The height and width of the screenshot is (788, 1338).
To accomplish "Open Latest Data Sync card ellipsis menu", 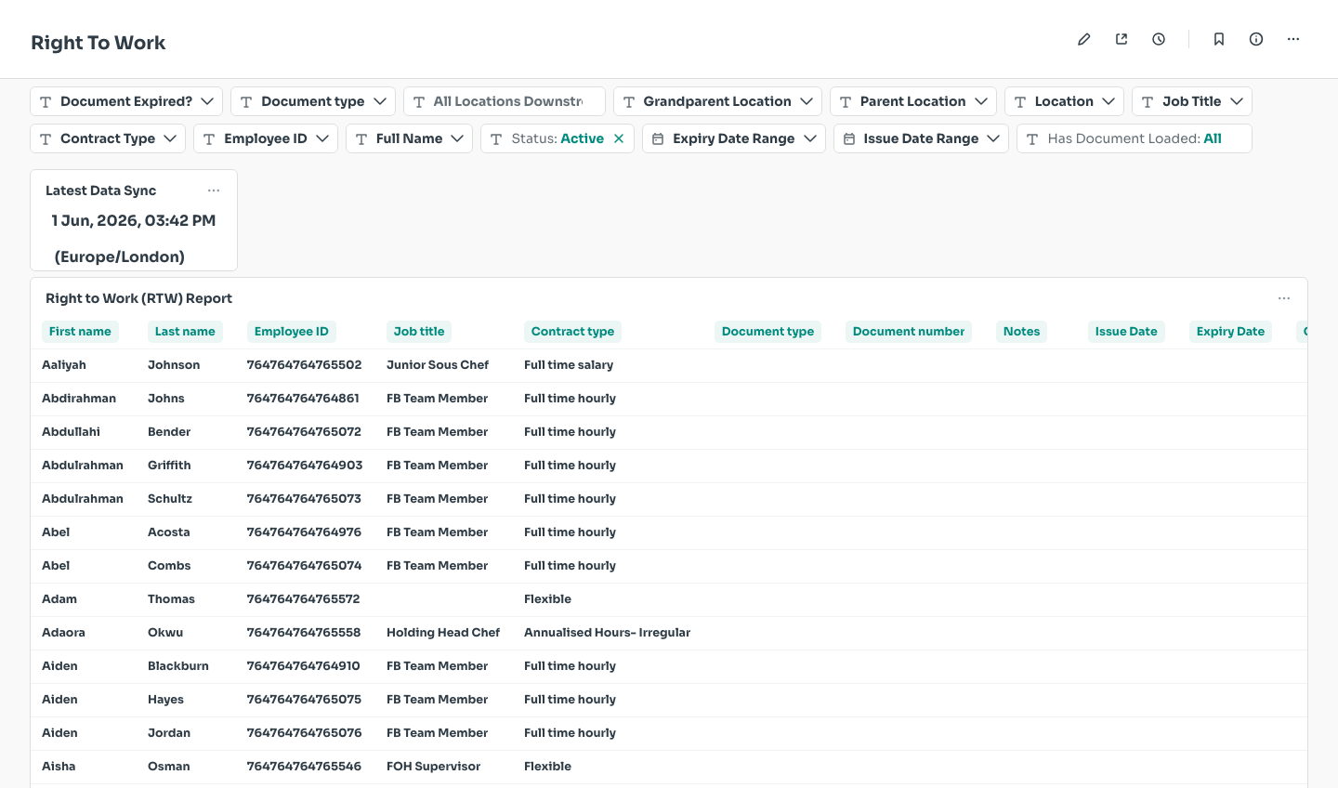I will coord(214,190).
